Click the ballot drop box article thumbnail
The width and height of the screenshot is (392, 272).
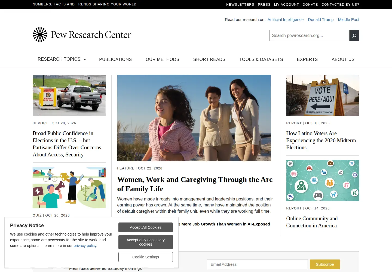[69, 95]
